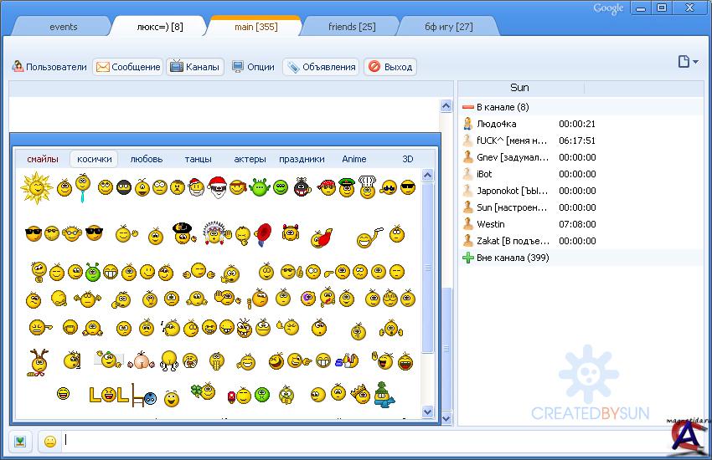Click the emoticon panel scroll down arrow

427,411
